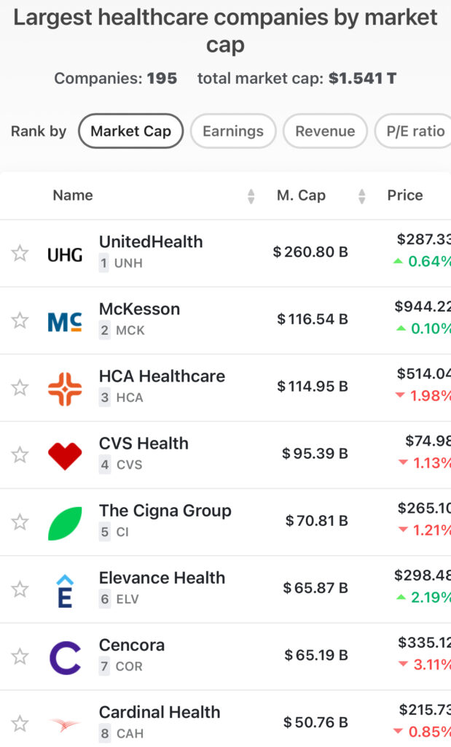Open the HCA Healthcare company link
The image size is (451, 747).
click(162, 376)
